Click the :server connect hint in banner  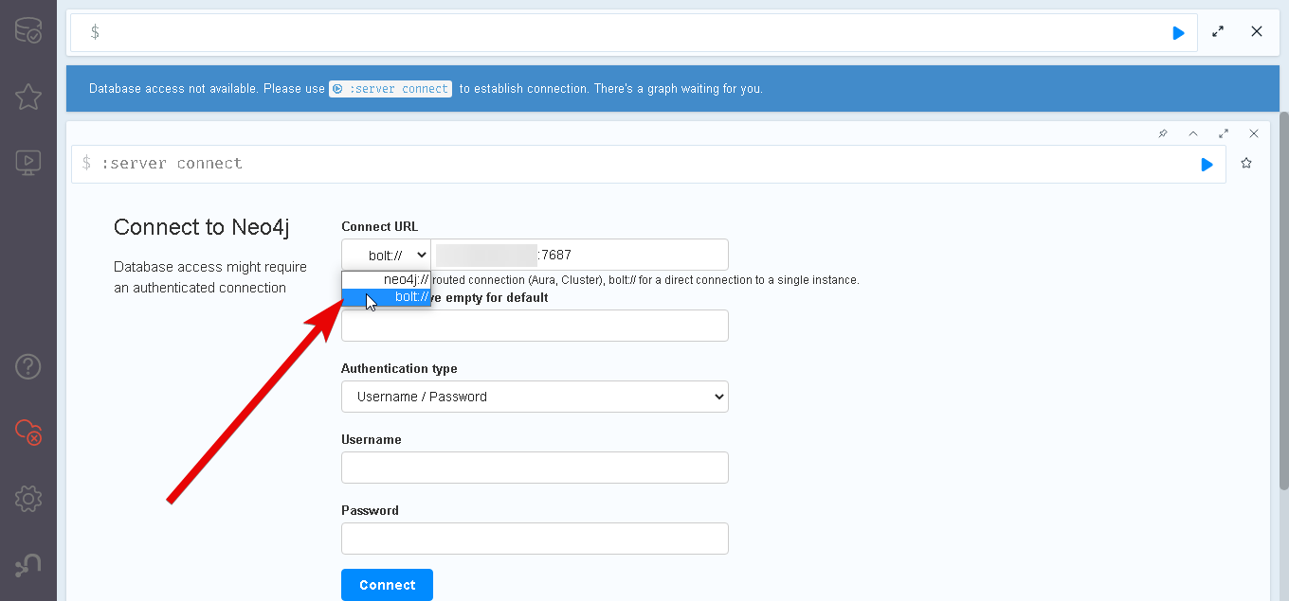[390, 89]
